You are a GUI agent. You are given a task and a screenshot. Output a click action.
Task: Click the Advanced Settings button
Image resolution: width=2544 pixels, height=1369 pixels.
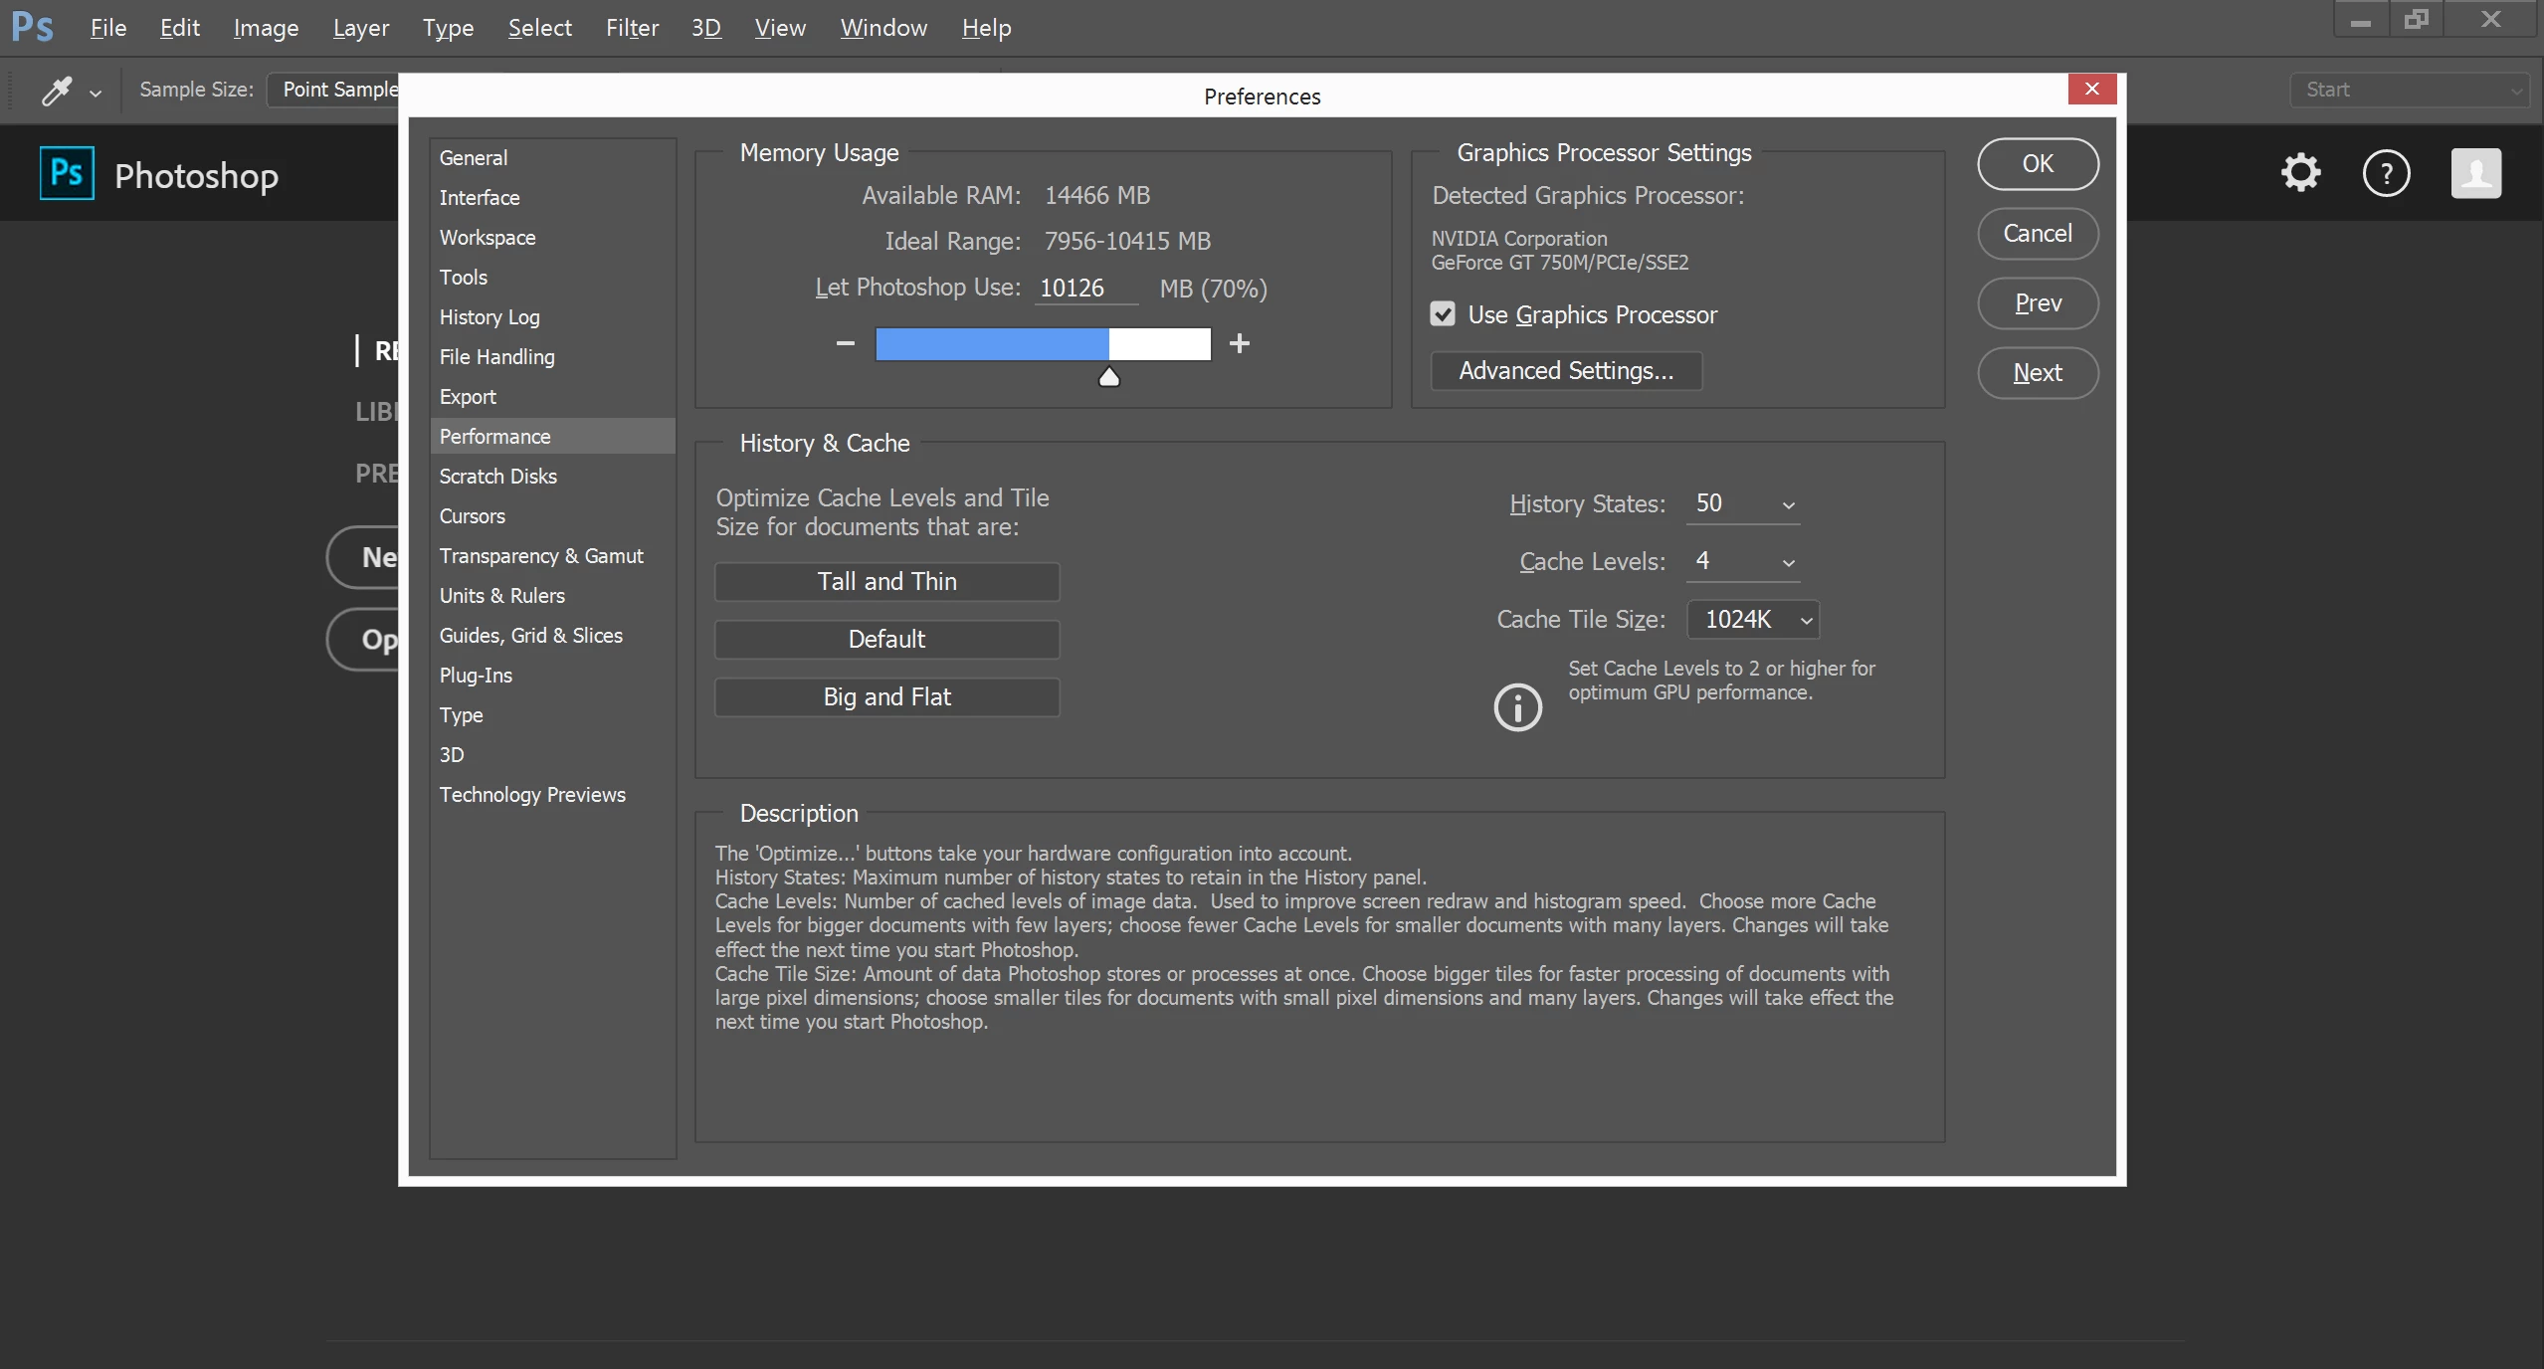click(1566, 371)
